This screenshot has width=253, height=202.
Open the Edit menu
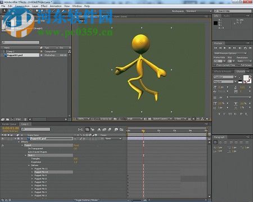coord(10,6)
